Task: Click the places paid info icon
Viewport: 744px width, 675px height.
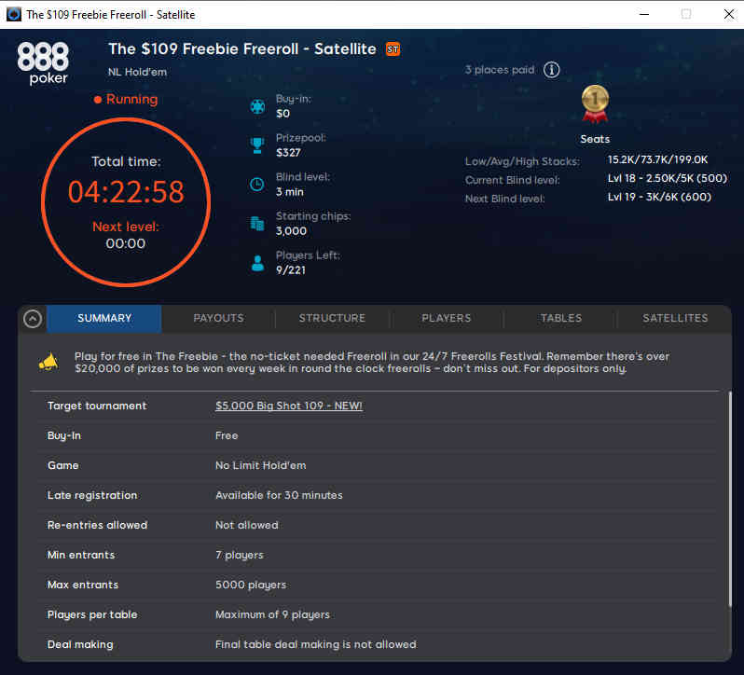Action: [551, 70]
